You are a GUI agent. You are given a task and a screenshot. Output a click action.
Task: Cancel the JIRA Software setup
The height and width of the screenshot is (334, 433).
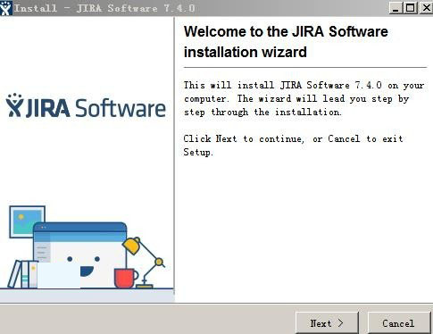pyautogui.click(x=399, y=323)
